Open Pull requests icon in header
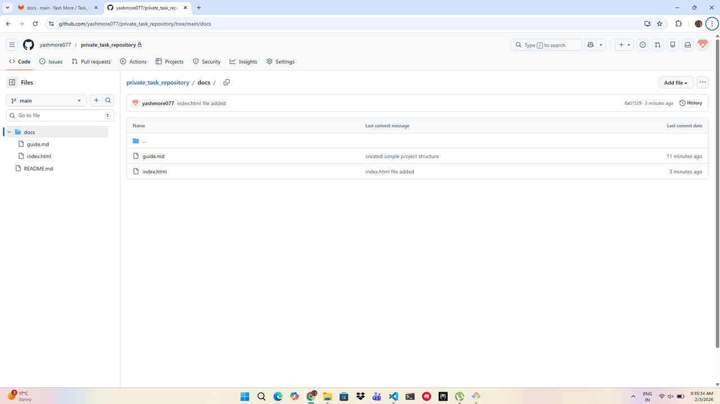 point(658,45)
